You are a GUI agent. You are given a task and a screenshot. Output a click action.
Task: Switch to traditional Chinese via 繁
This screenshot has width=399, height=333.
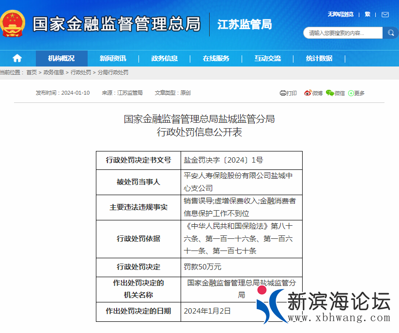(x=368, y=15)
